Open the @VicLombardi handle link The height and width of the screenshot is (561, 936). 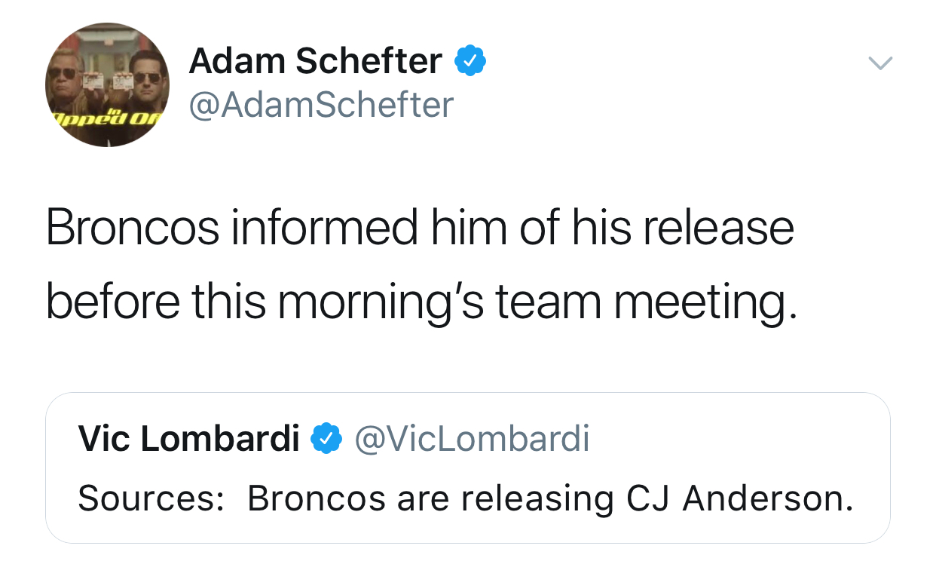[472, 439]
